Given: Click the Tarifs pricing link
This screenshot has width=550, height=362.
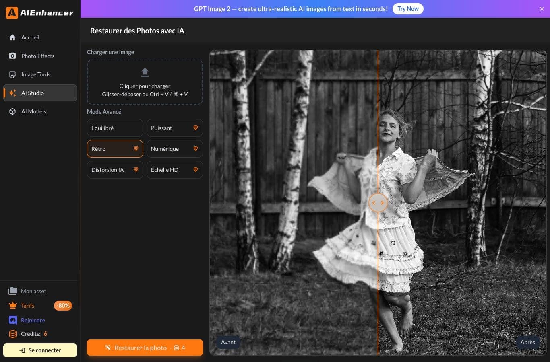Looking at the screenshot, I should coord(28,306).
